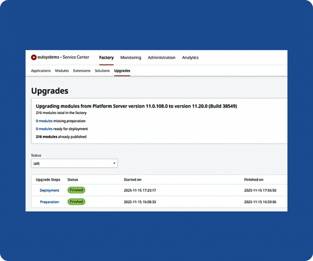
Task: Select finish time 2025-11-15 17:56:50
Action: [260, 190]
